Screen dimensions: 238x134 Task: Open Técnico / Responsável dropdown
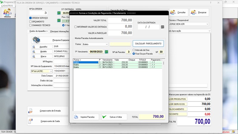click(x=207, y=24)
